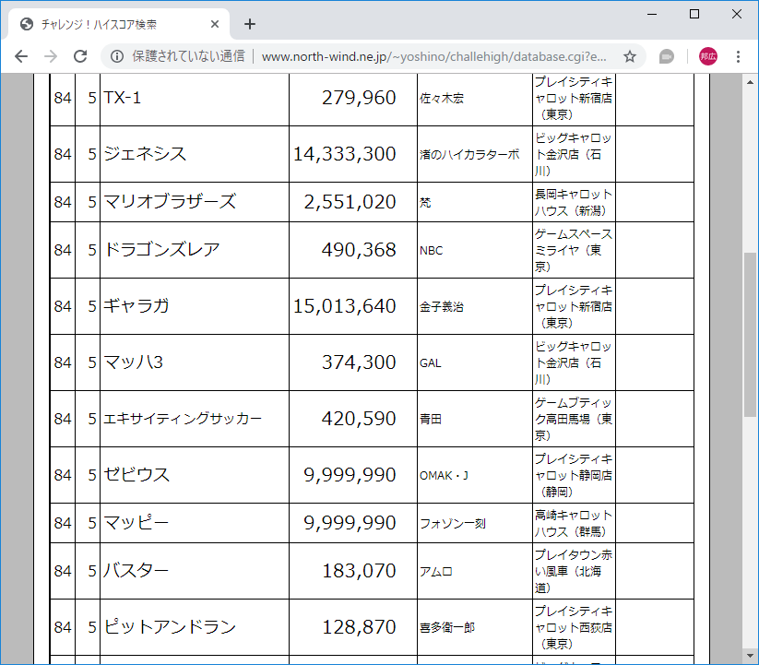Click the scrollbar up arrow
The height and width of the screenshot is (665, 759).
point(751,82)
